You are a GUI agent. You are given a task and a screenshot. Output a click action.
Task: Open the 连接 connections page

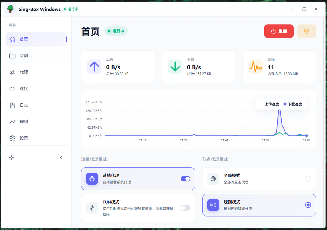(24, 88)
